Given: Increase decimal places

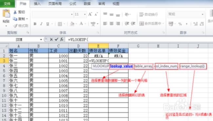Looking at the screenshot, I should [196, 24].
